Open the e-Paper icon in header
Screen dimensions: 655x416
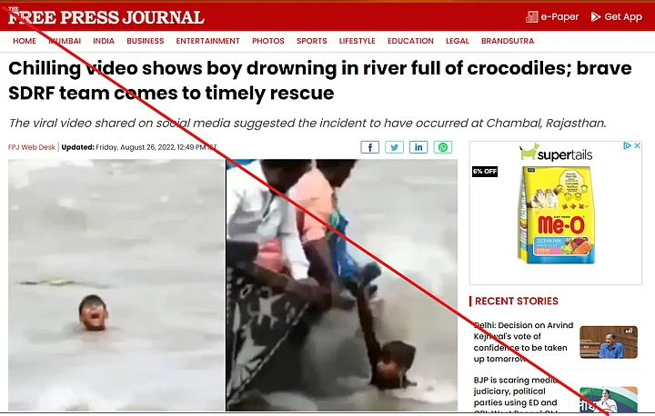pyautogui.click(x=532, y=16)
